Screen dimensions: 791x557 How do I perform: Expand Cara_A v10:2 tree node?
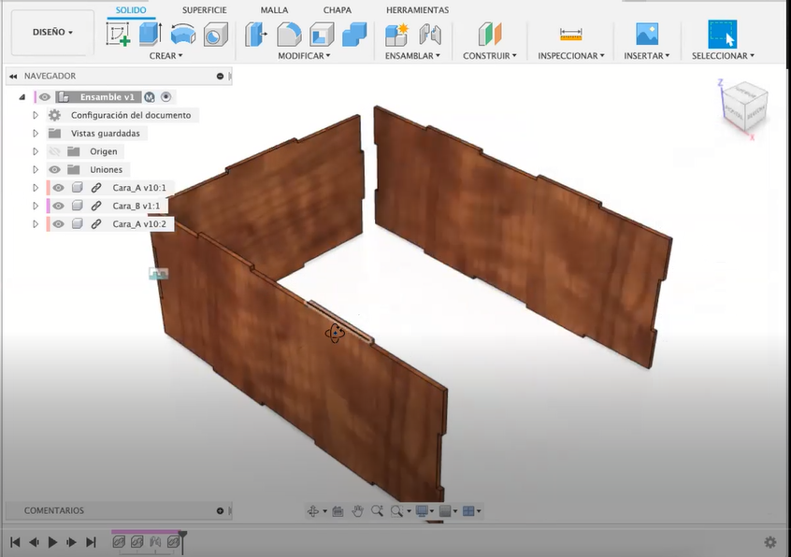(36, 223)
